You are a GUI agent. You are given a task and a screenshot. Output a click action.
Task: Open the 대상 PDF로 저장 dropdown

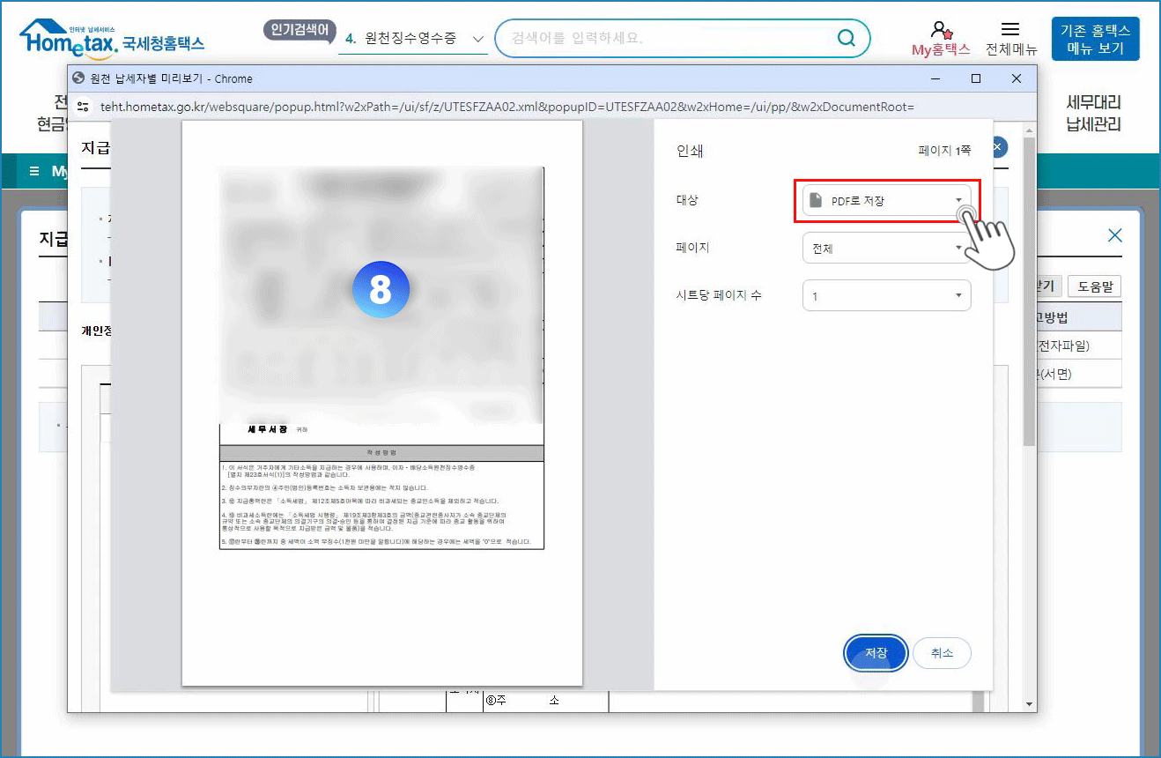tap(886, 201)
